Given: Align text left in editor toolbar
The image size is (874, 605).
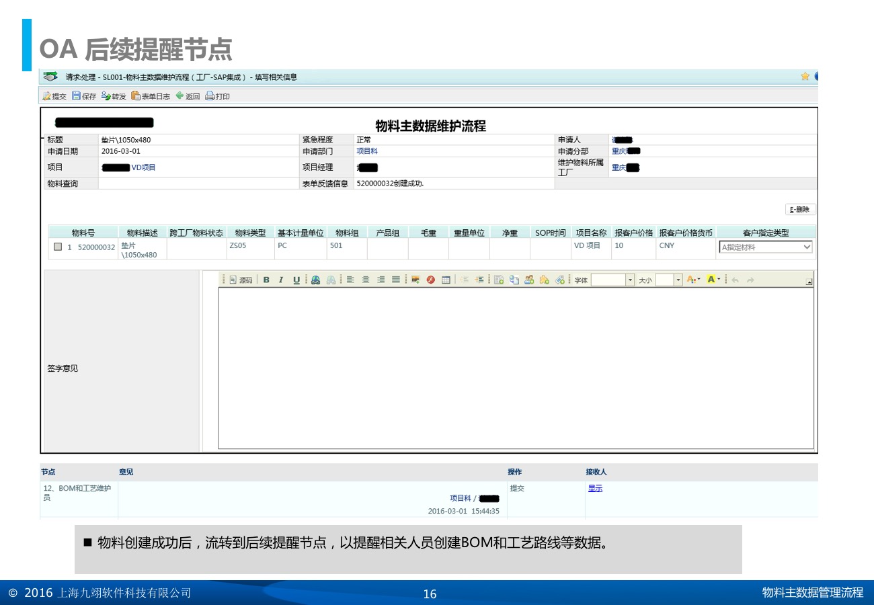Looking at the screenshot, I should tap(350, 280).
